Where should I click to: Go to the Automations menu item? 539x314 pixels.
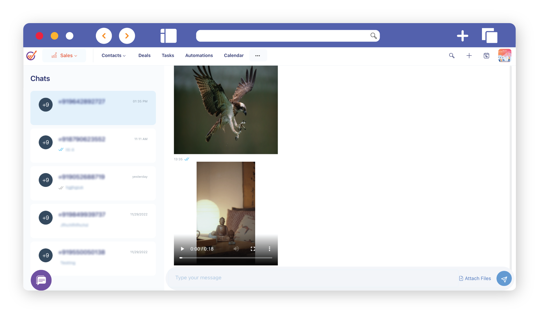199,55
